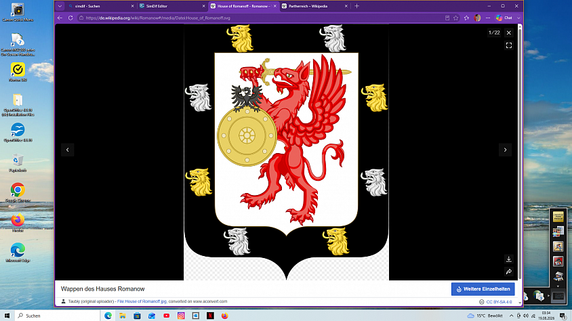Enter fullscreen view of the image
Image resolution: width=572 pixels, height=321 pixels.
pyautogui.click(x=508, y=45)
